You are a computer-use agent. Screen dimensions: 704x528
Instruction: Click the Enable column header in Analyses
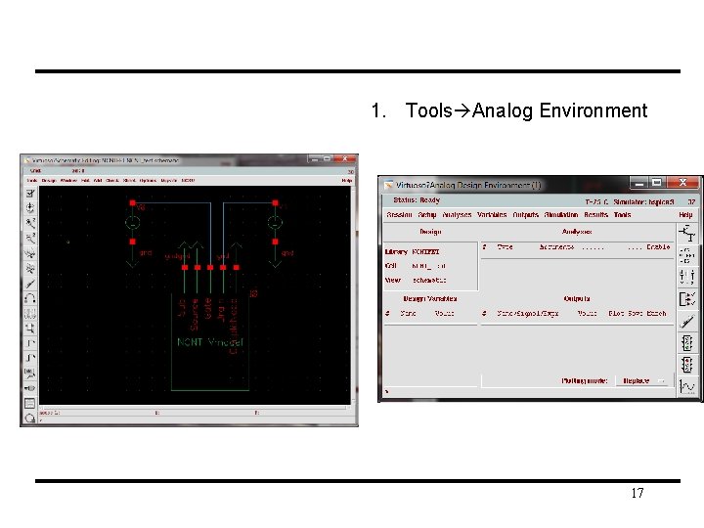[658, 247]
